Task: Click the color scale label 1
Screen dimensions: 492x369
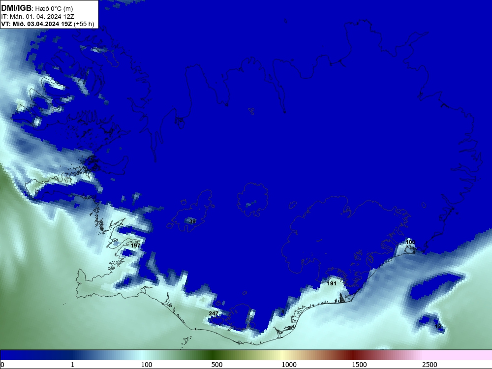Action: (72, 365)
